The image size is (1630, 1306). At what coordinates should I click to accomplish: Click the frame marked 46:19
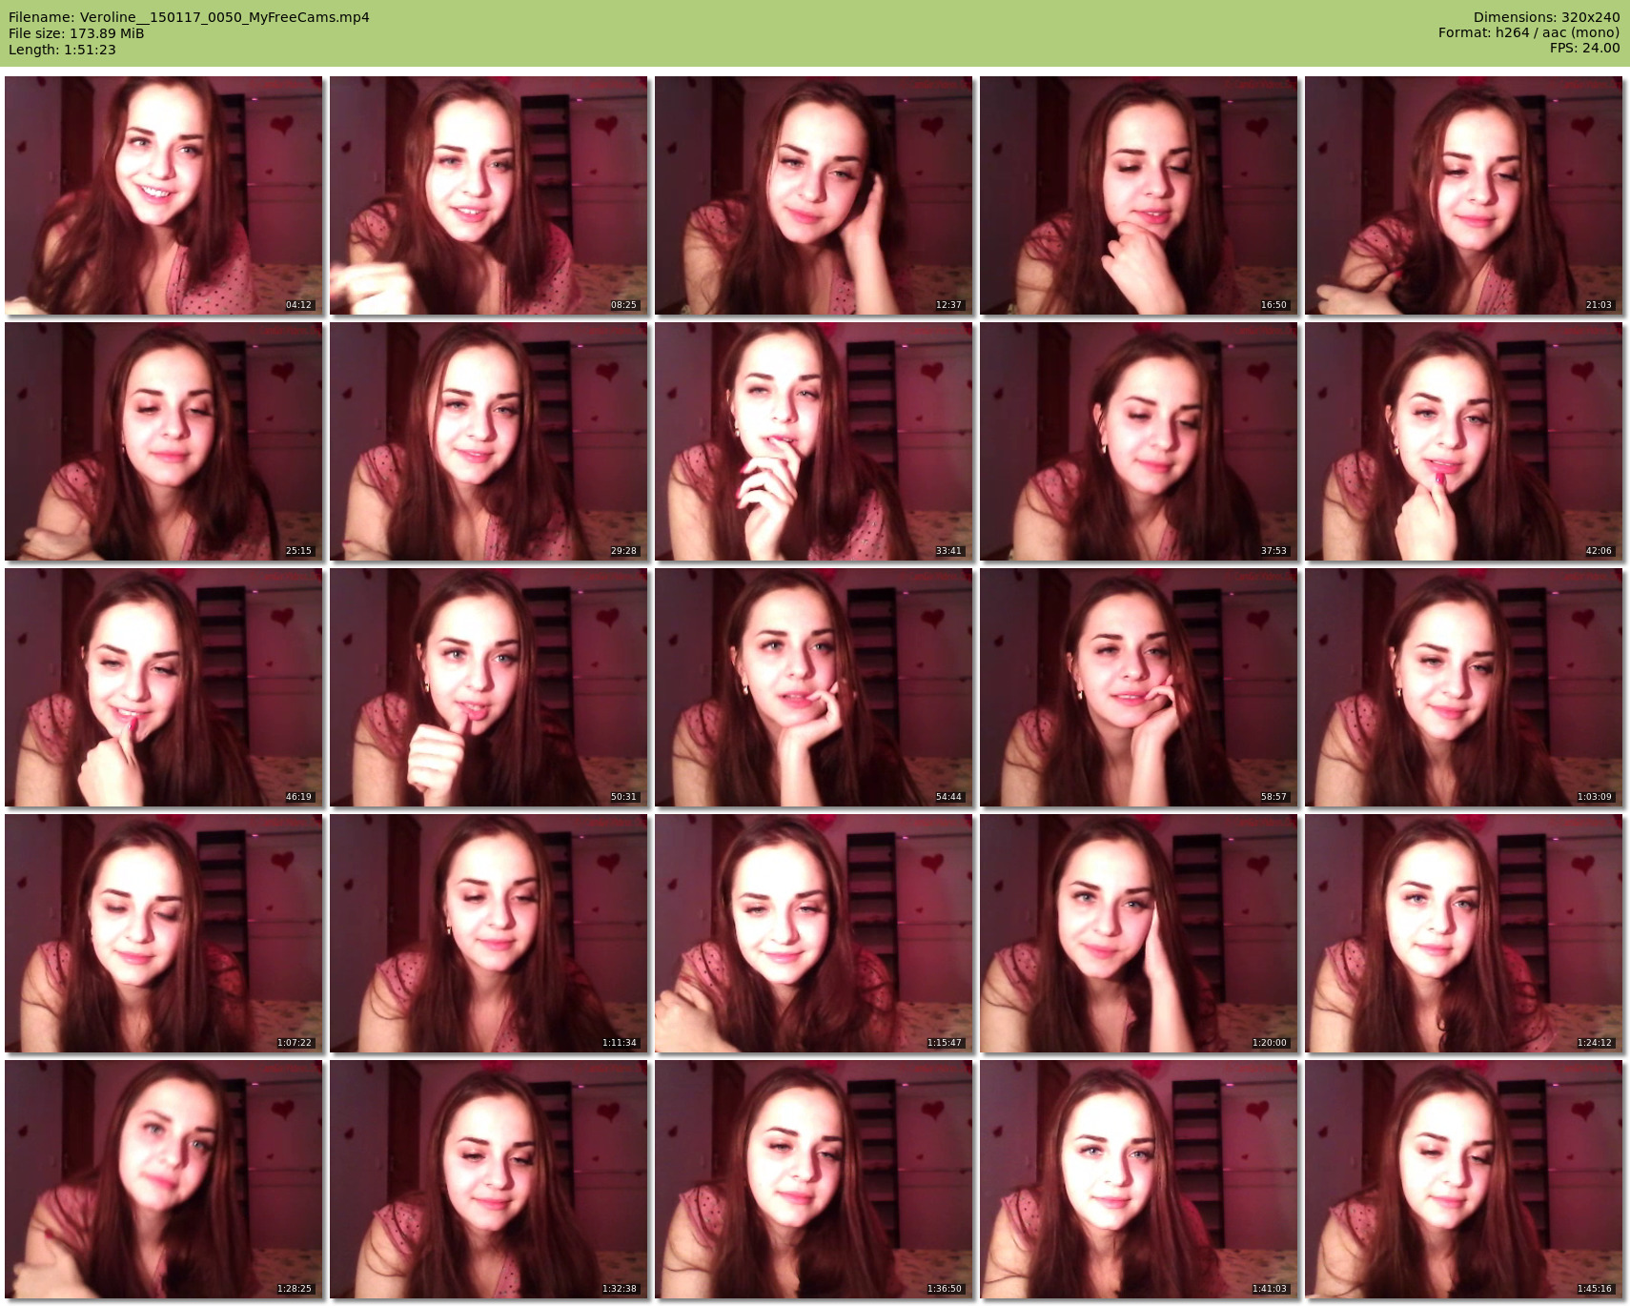point(163,687)
